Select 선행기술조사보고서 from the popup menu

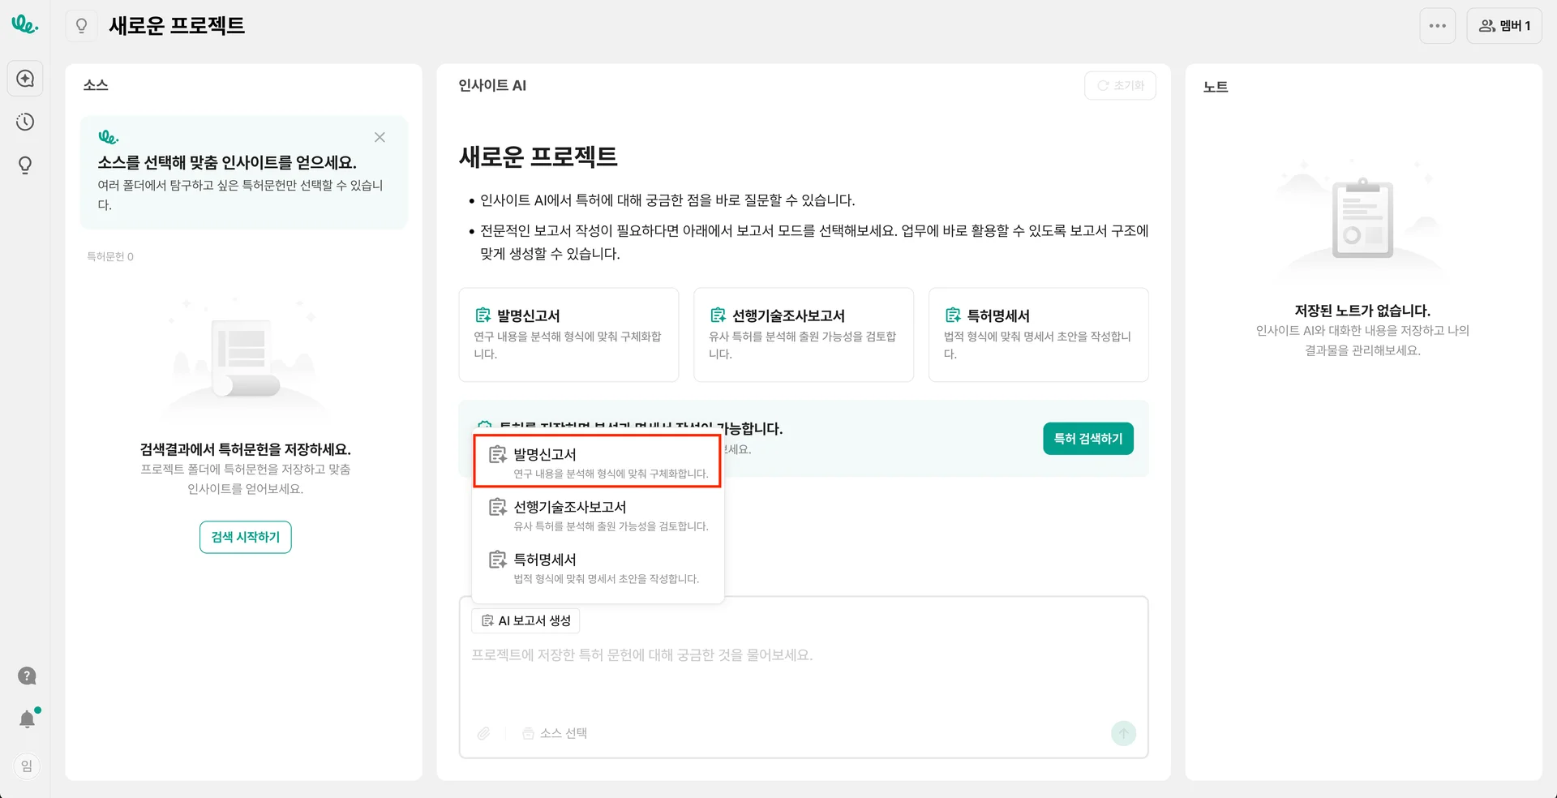[x=598, y=515]
